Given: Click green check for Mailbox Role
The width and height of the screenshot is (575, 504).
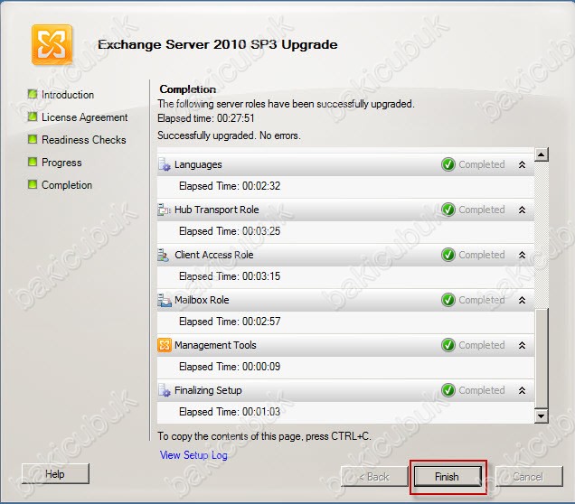Looking at the screenshot, I should click(x=448, y=300).
